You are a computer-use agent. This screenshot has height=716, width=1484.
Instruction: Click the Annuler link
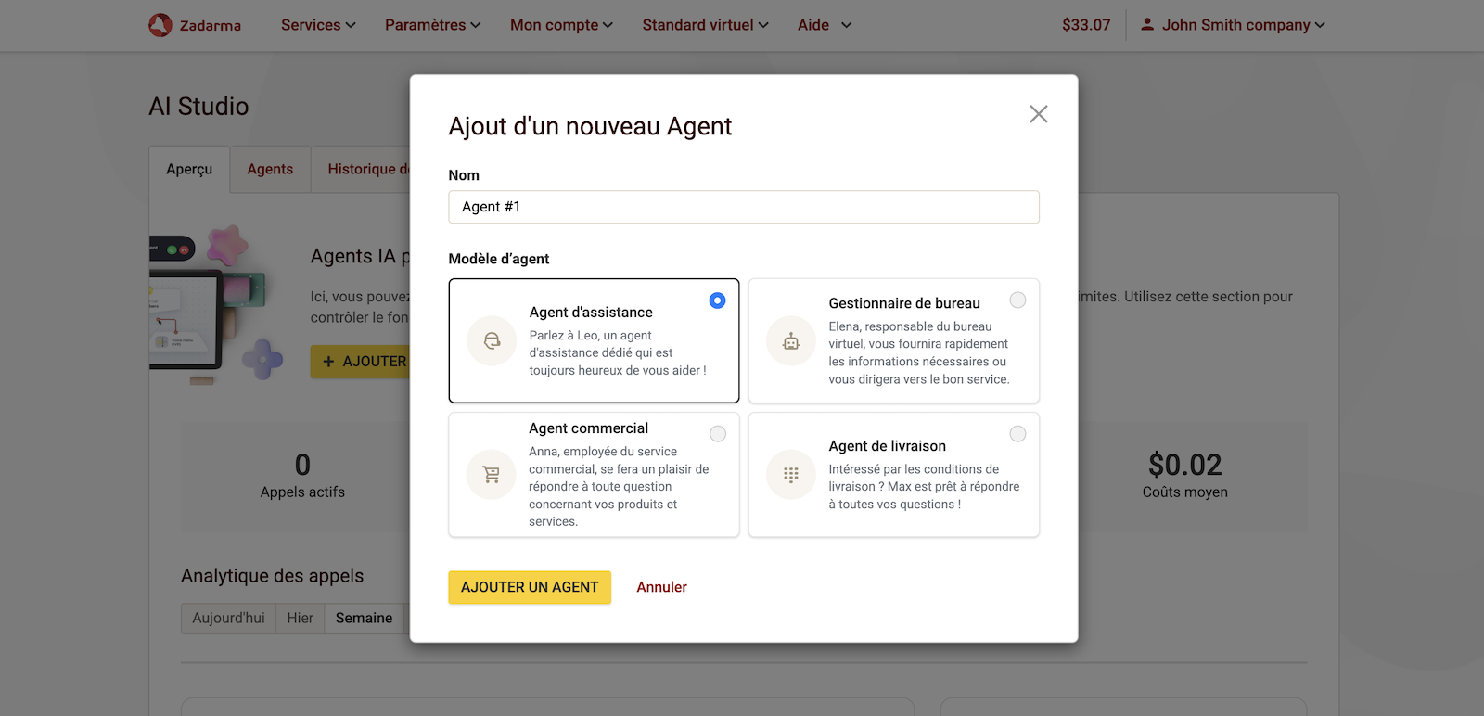pyautogui.click(x=661, y=587)
